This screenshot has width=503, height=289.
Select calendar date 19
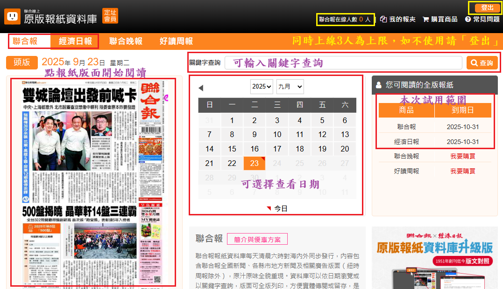click(x=322, y=149)
